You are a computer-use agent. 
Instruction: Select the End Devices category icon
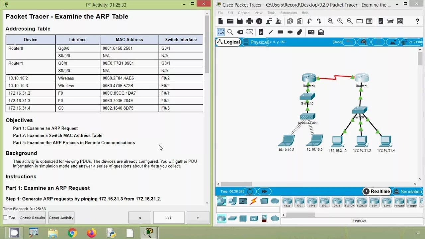point(232,201)
